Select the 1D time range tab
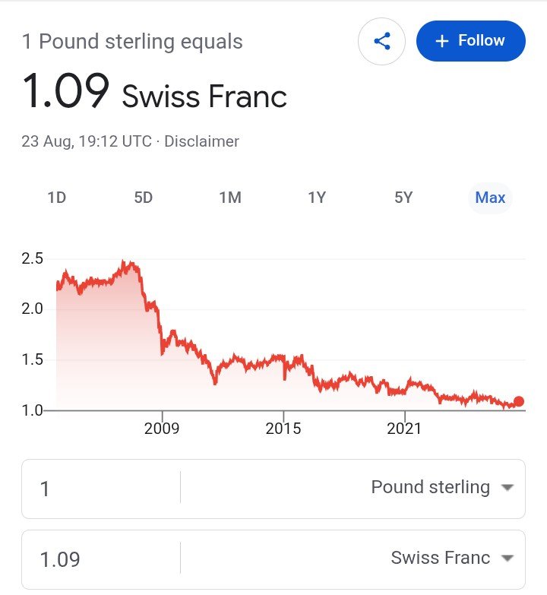The height and width of the screenshot is (595, 547). coord(57,198)
